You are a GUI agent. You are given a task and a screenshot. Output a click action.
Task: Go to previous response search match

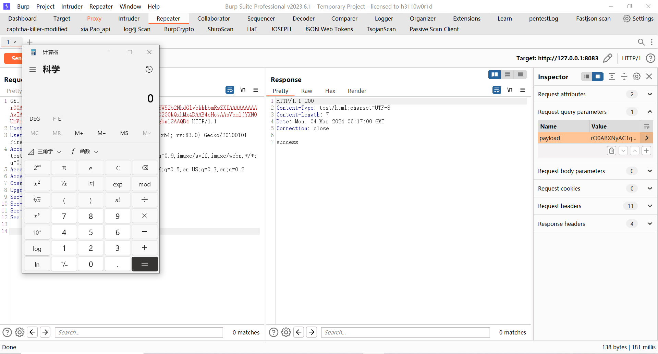point(299,332)
